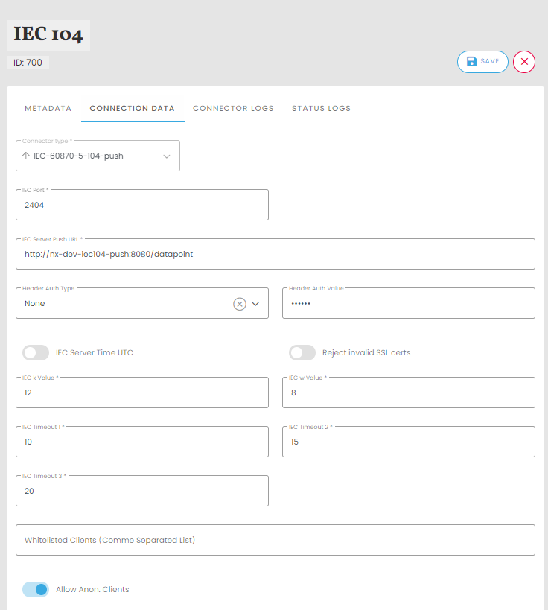
Task: Click the IEC Port input field
Action: tap(141, 206)
